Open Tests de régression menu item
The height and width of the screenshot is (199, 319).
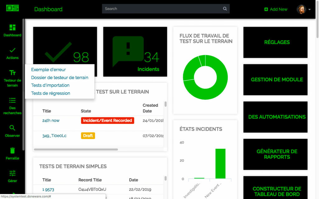tap(50, 93)
